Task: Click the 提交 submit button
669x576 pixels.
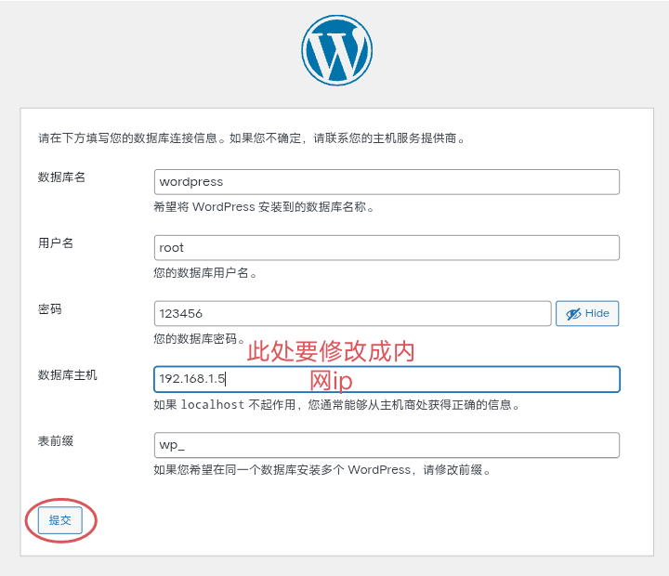Action: pyautogui.click(x=59, y=520)
